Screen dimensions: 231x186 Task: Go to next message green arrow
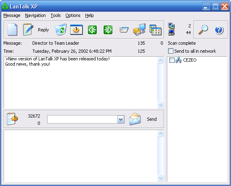(x=108, y=30)
